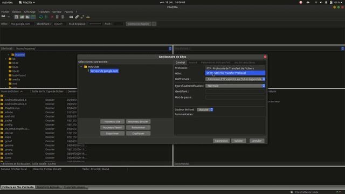Toggle the directory comparison icon

coord(77,17)
